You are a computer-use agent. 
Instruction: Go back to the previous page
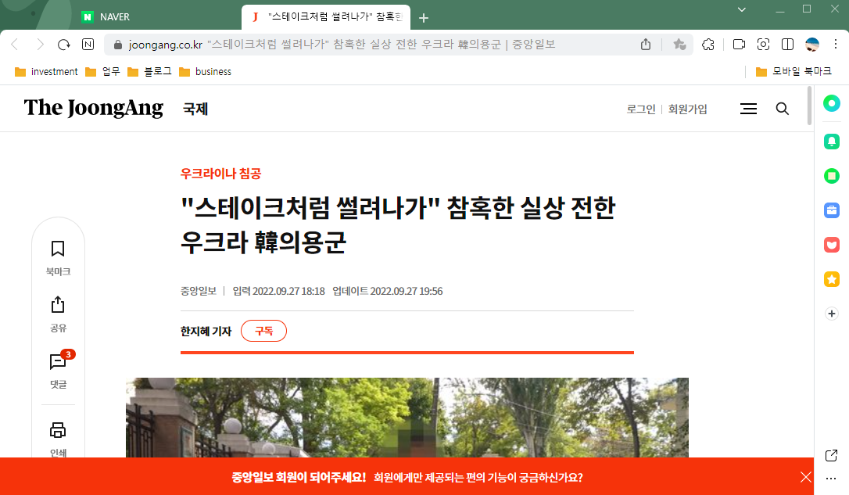[x=15, y=45]
